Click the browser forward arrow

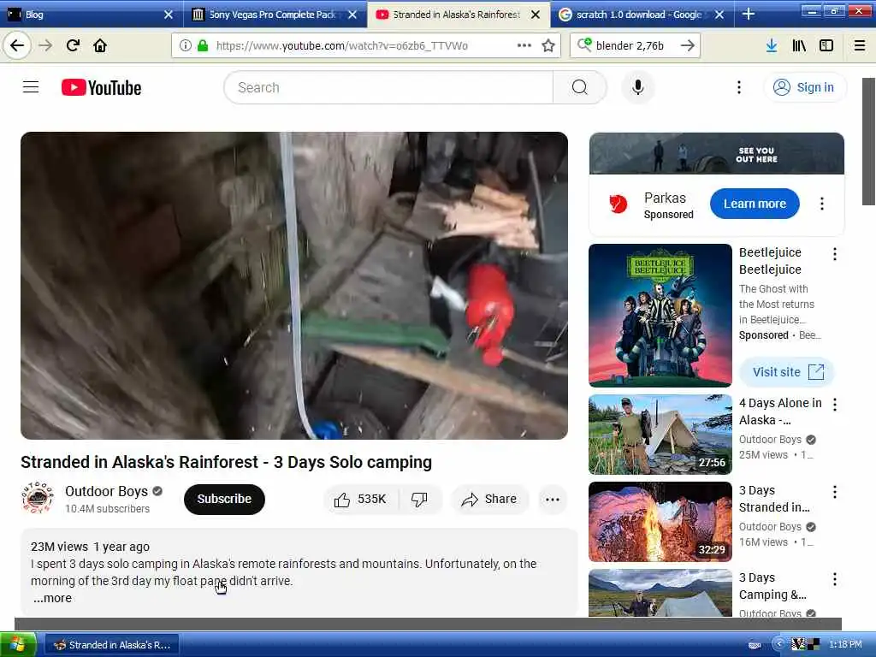point(45,45)
